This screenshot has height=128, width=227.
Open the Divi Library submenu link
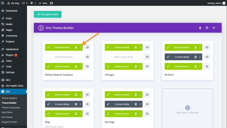(x=7, y=117)
